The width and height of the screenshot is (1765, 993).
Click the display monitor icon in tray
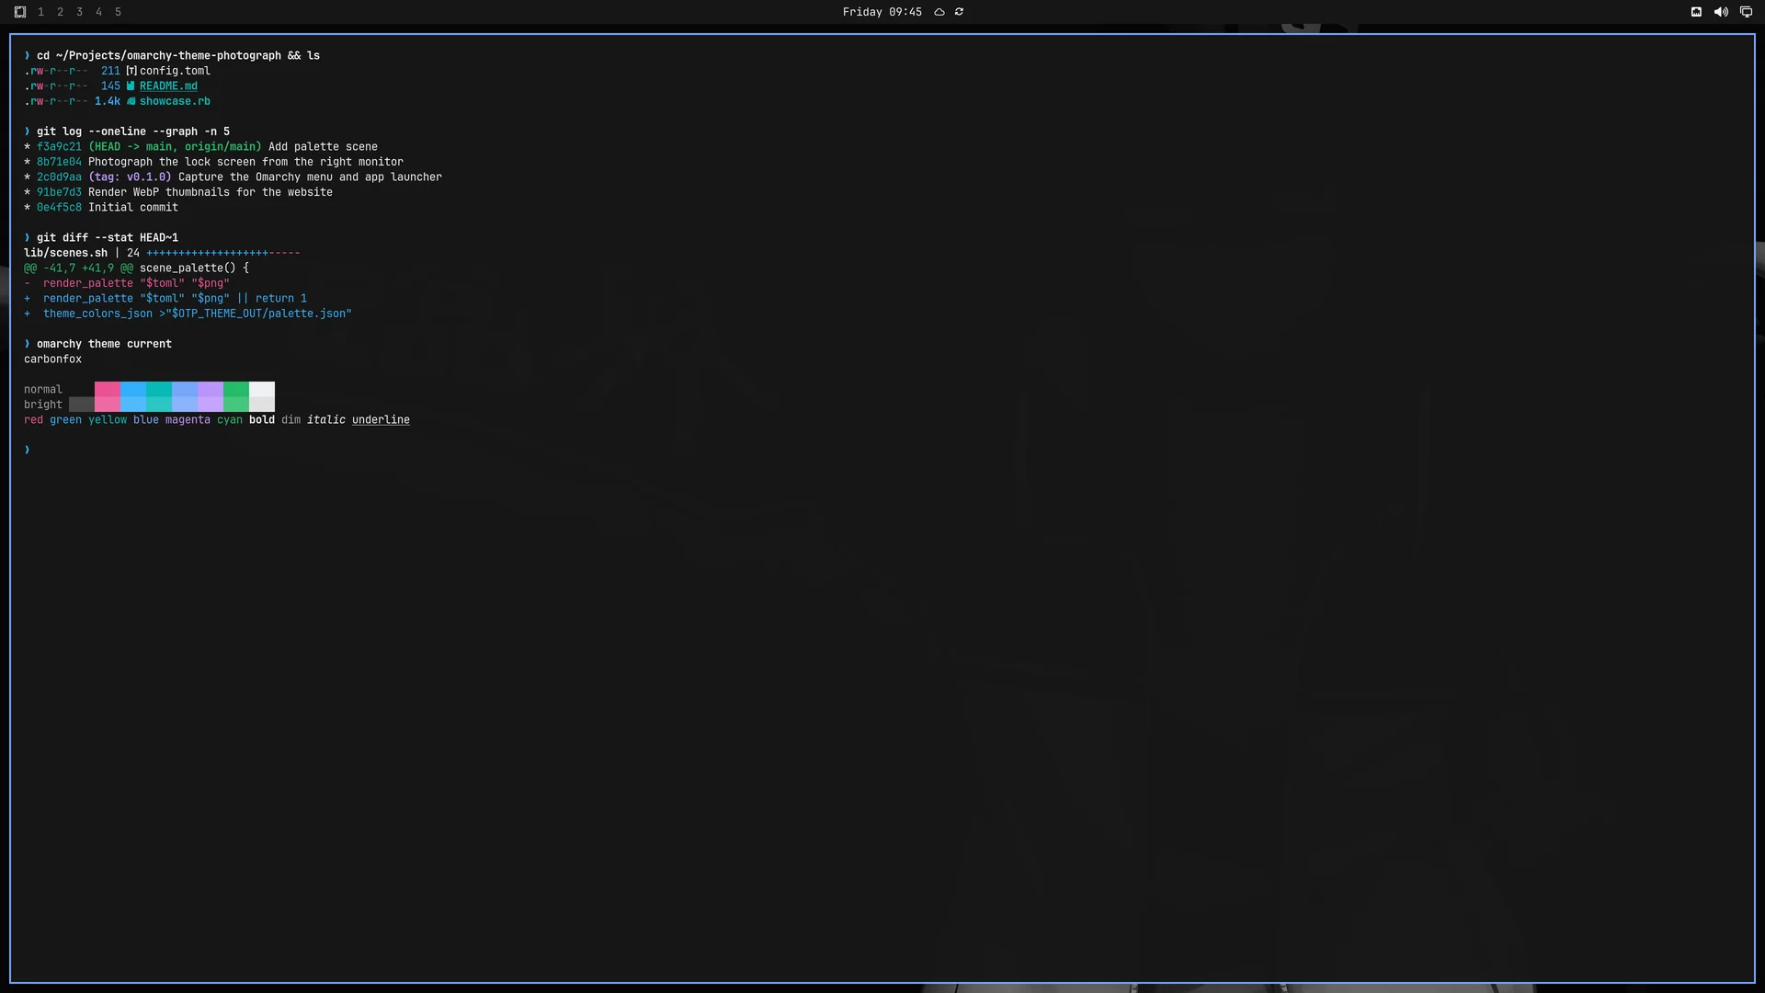pyautogui.click(x=1746, y=12)
